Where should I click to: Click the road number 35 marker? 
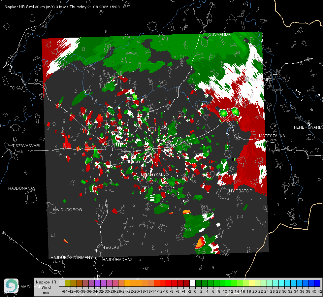[x=4, y=233]
